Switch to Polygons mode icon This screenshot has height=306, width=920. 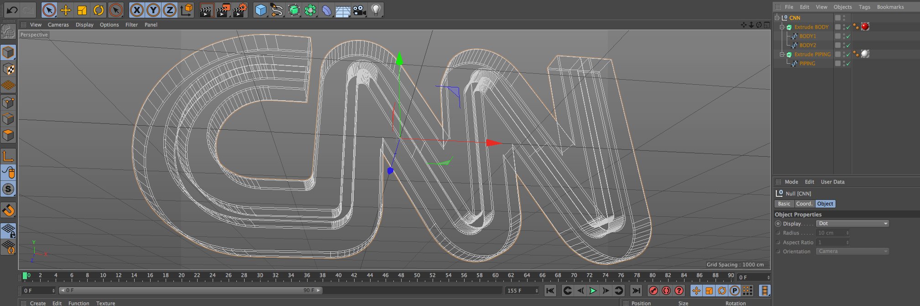(8, 136)
